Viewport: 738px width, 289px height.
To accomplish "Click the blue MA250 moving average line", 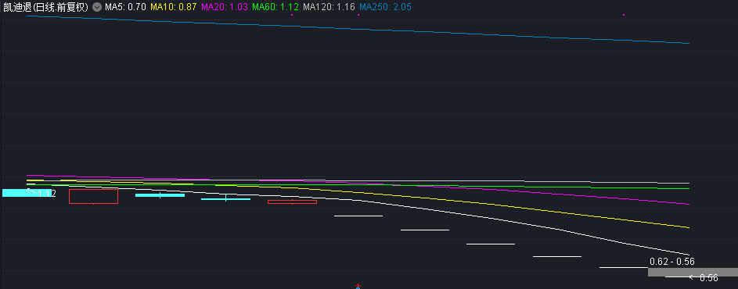I will point(358,29).
